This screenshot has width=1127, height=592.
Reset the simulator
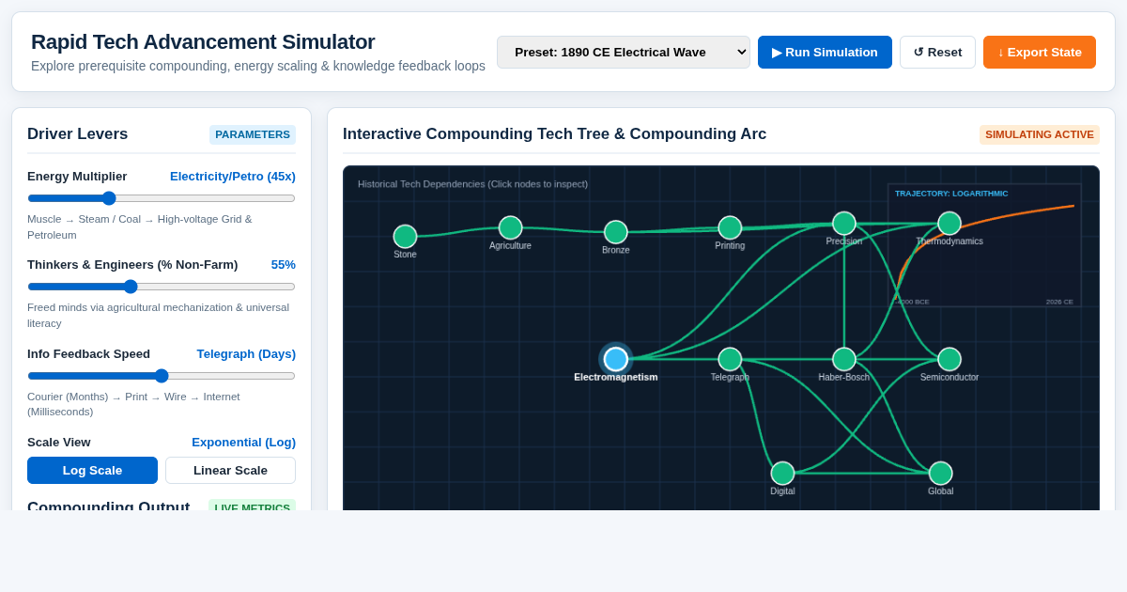[937, 52]
